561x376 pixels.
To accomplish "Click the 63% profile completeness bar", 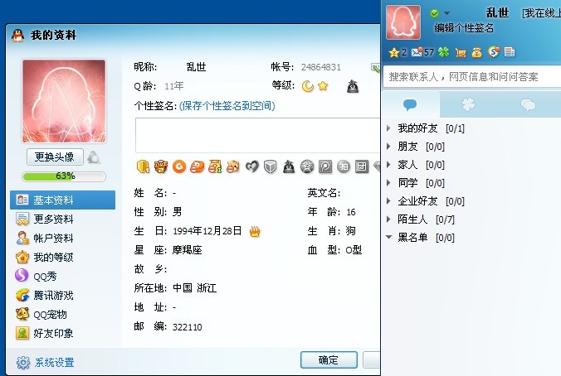I will click(x=64, y=176).
